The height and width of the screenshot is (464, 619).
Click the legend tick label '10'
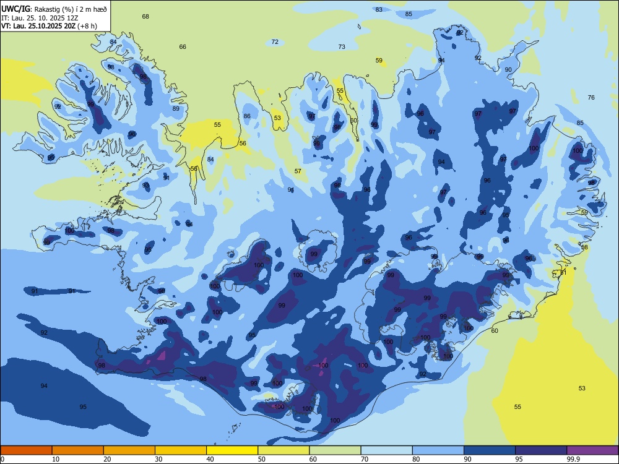pyautogui.click(x=56, y=459)
